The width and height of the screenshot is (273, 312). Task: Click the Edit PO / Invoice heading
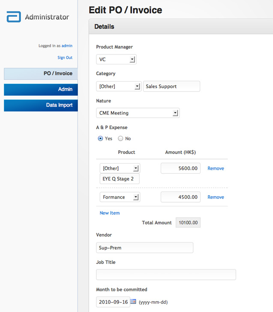(126, 10)
